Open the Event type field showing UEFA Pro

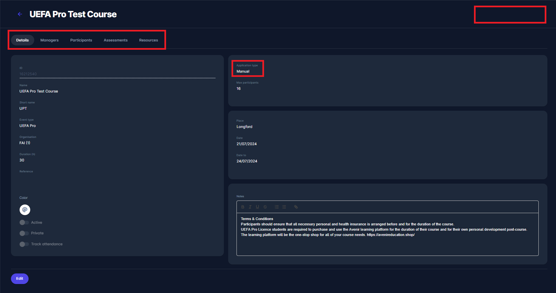click(28, 126)
